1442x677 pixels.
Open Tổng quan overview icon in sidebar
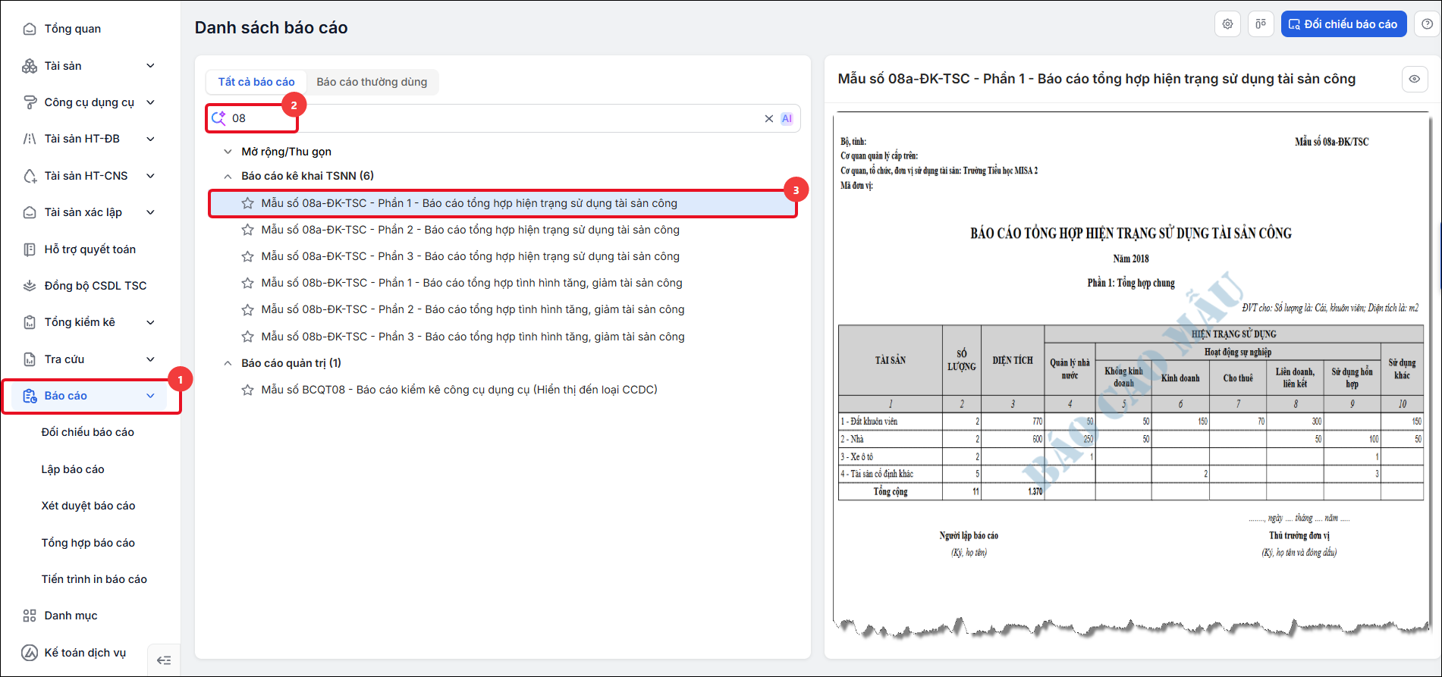tap(30, 29)
